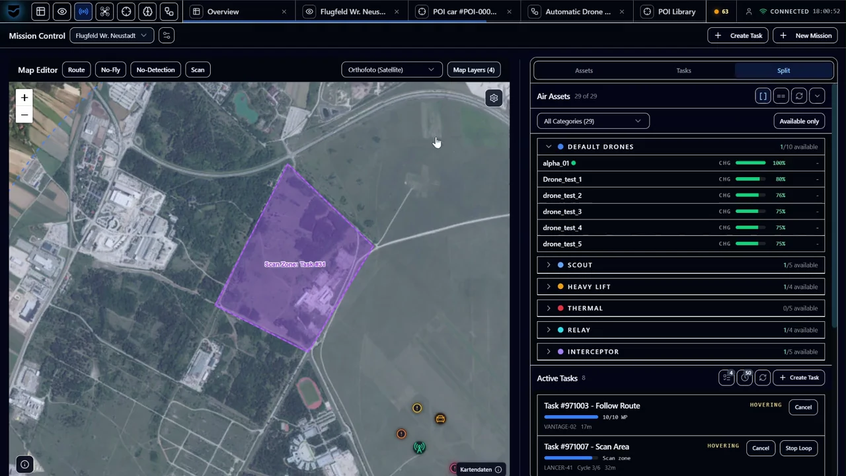Open task history clock icon

pyautogui.click(x=745, y=377)
